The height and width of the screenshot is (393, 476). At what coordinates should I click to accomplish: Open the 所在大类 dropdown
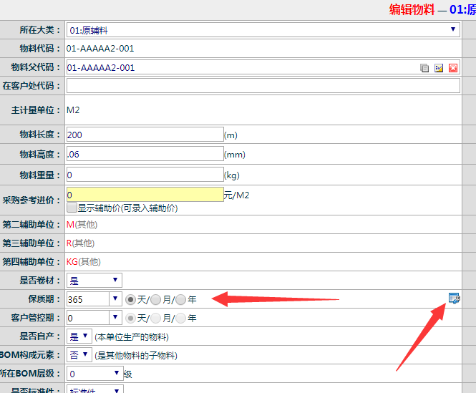click(x=263, y=30)
